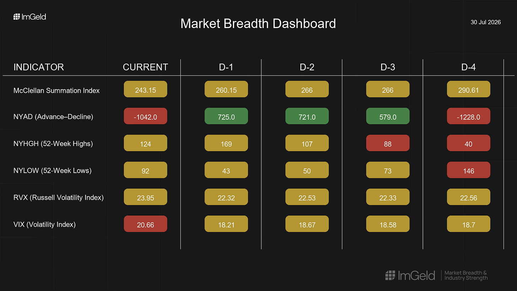Click the Market Breadth & Industry Strength tagline

click(x=466, y=275)
